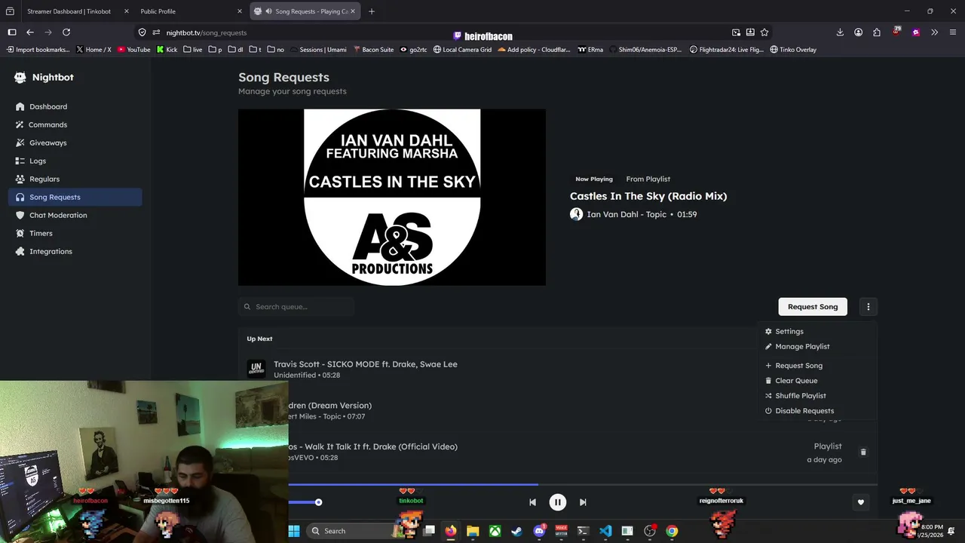
Task: Reload the current page
Action: [x=66, y=32]
